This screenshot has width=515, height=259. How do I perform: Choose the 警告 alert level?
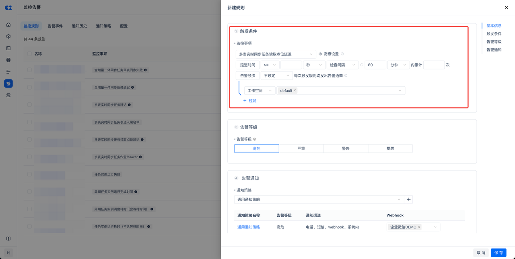point(346,149)
